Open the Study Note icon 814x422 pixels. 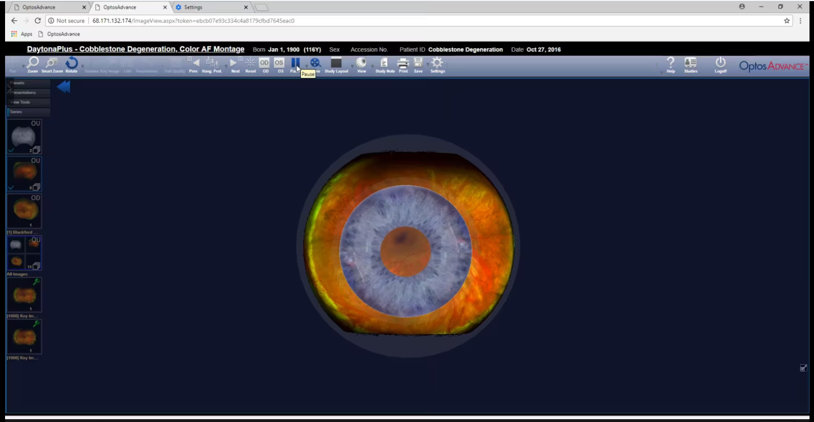pos(385,63)
